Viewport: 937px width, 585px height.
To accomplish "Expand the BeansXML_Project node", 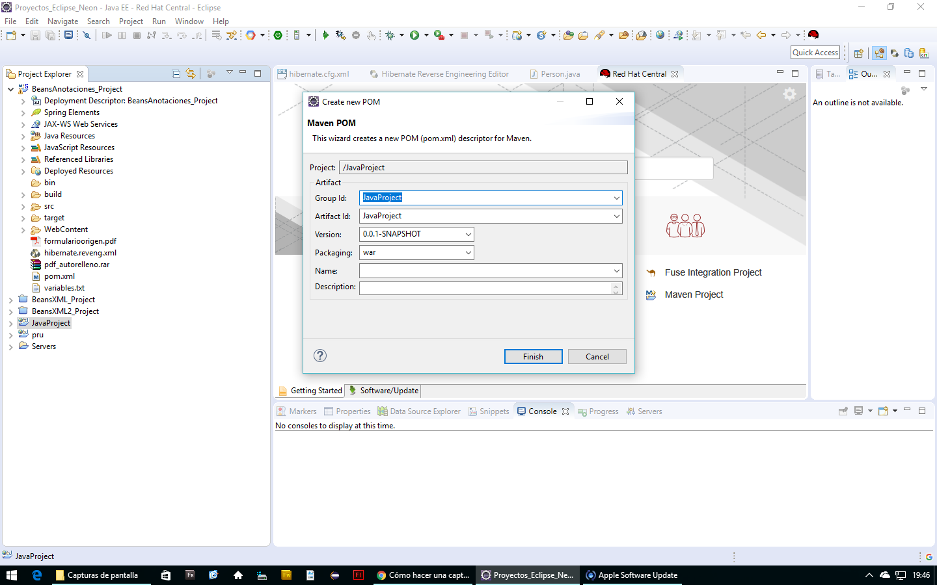I will pos(11,300).
